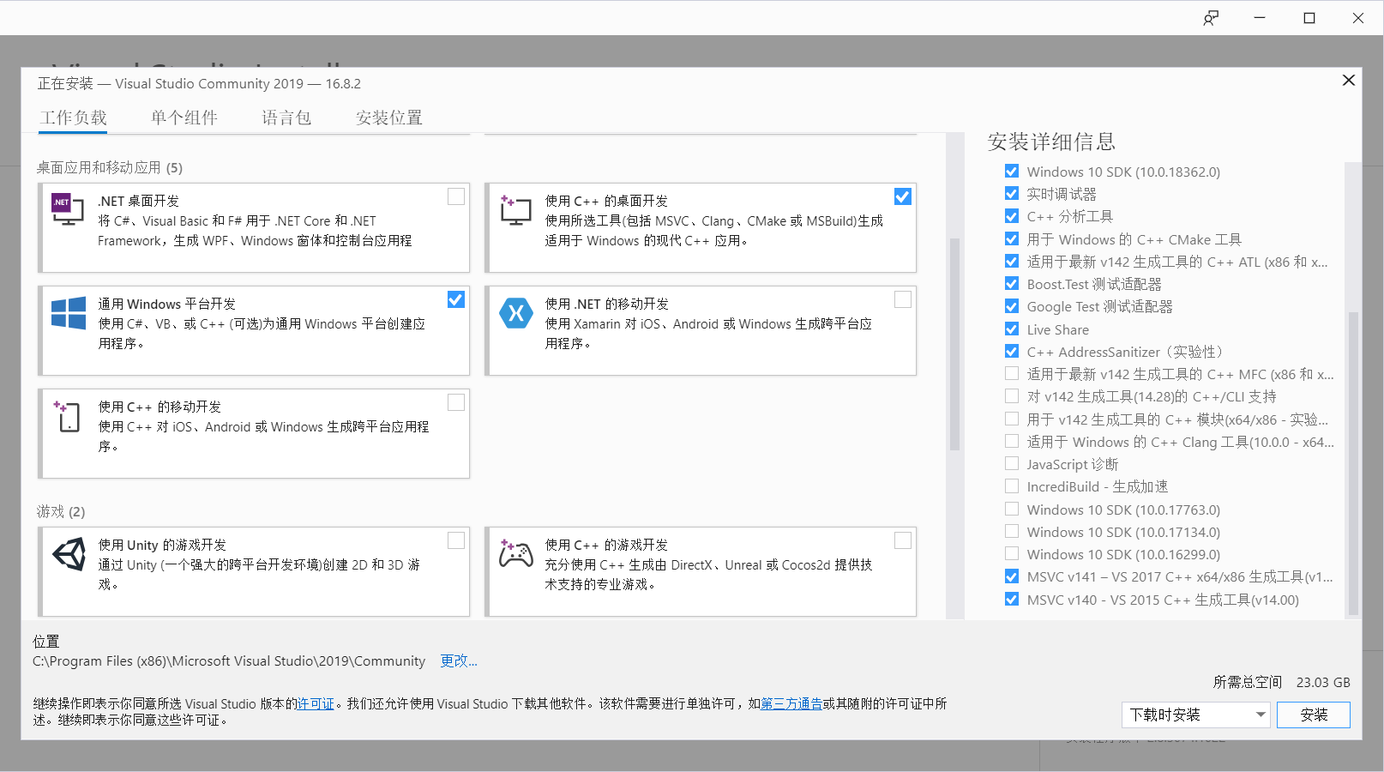
Task: Click the total space value 23.03 GB
Action: (1323, 682)
